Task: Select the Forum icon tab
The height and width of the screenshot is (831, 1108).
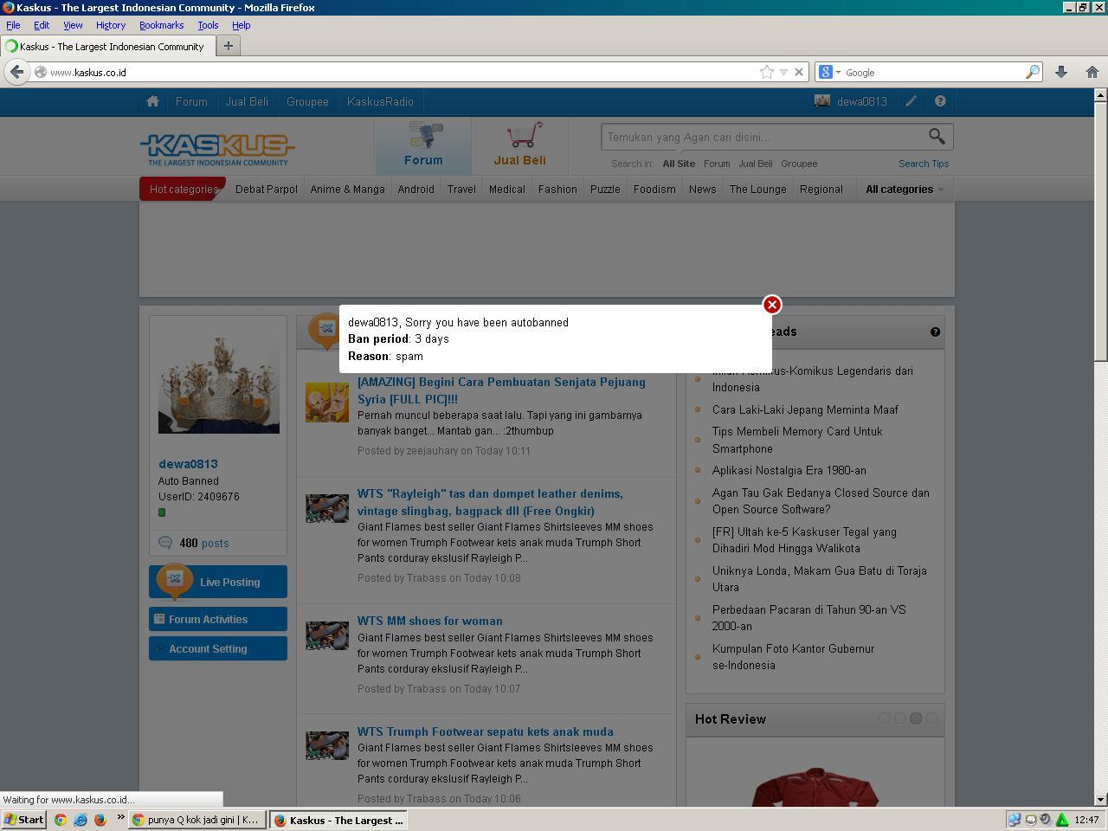Action: pyautogui.click(x=423, y=145)
